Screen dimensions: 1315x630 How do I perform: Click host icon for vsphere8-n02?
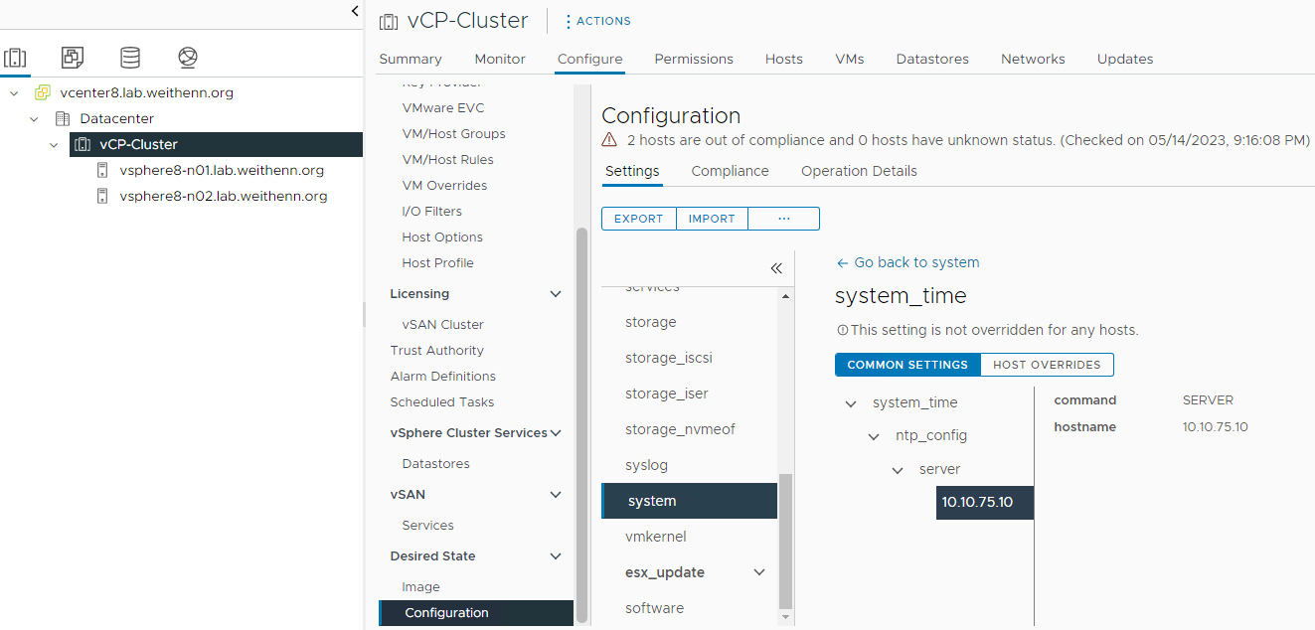click(101, 196)
